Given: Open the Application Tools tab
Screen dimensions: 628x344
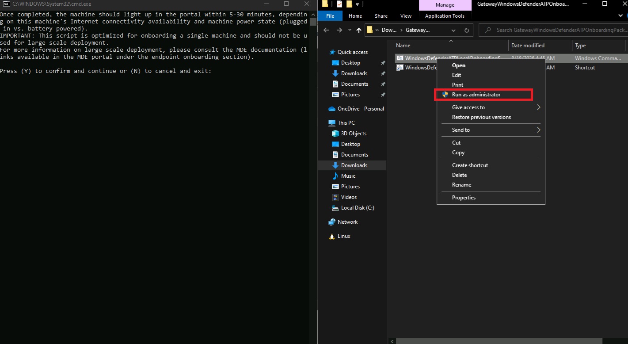Looking at the screenshot, I should tap(445, 16).
